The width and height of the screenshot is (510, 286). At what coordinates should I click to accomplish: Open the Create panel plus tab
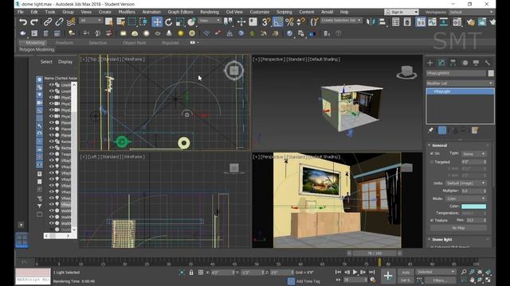pos(430,63)
